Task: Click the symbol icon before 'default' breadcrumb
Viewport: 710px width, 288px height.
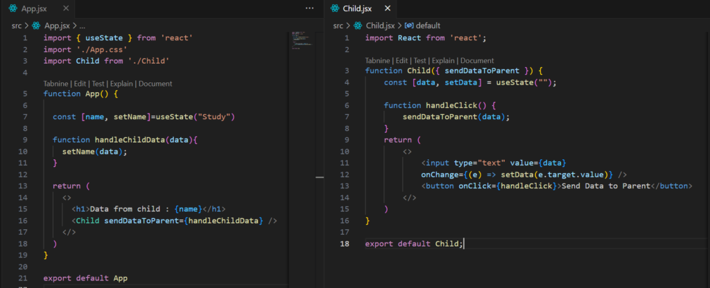Action: pos(409,26)
